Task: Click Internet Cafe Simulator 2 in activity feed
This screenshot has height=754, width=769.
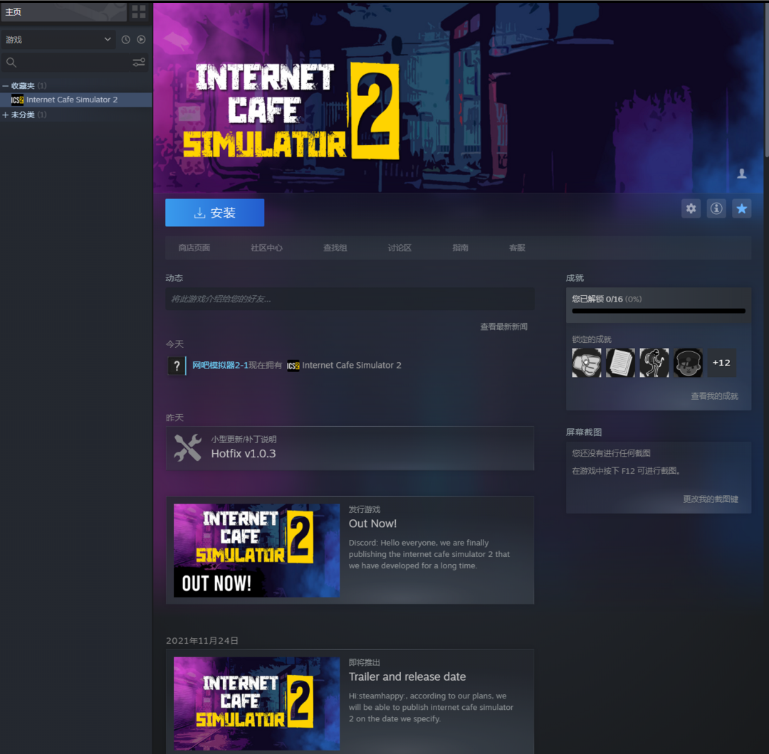Action: click(x=352, y=366)
